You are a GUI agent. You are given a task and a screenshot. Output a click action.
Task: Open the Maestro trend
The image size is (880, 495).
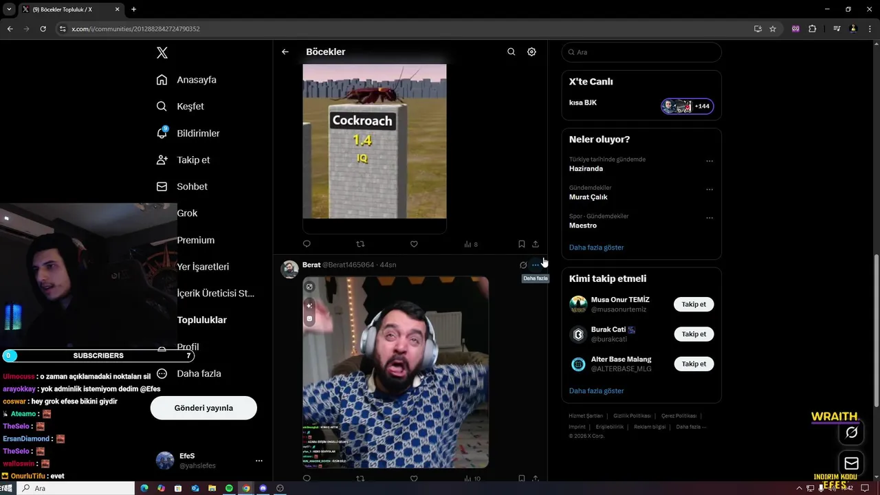[x=583, y=225]
